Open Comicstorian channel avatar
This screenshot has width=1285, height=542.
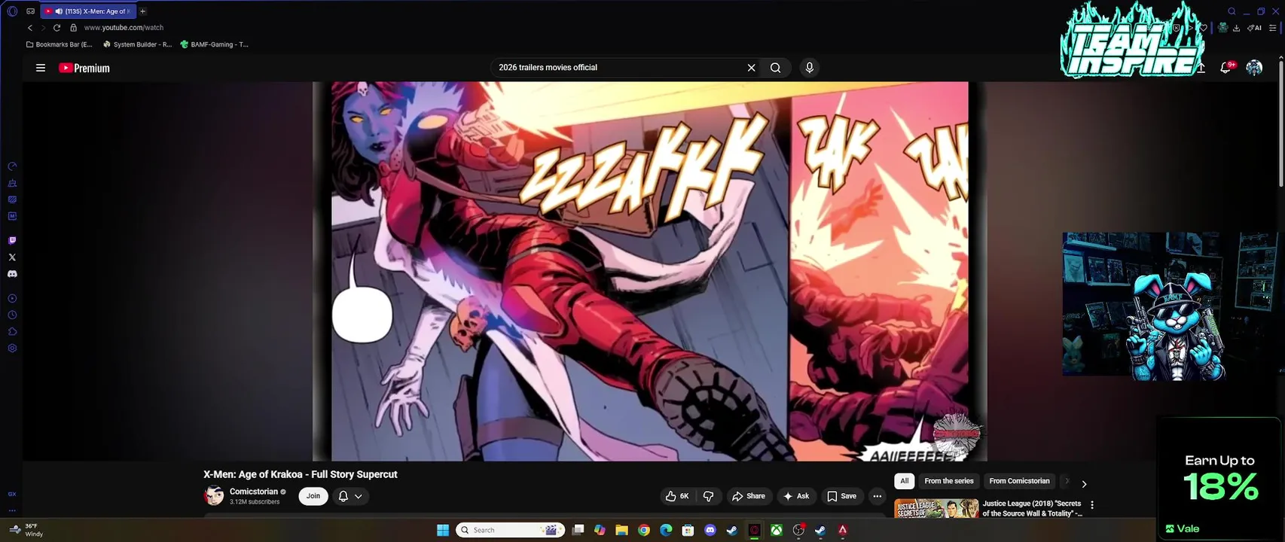point(214,495)
